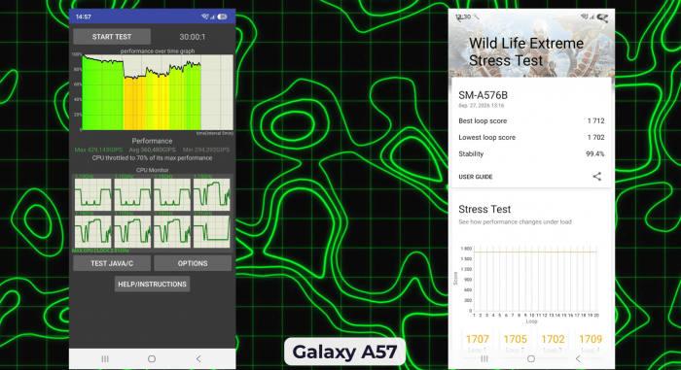Tap back navigation on left phone
681x370 pixels.
point(198,358)
